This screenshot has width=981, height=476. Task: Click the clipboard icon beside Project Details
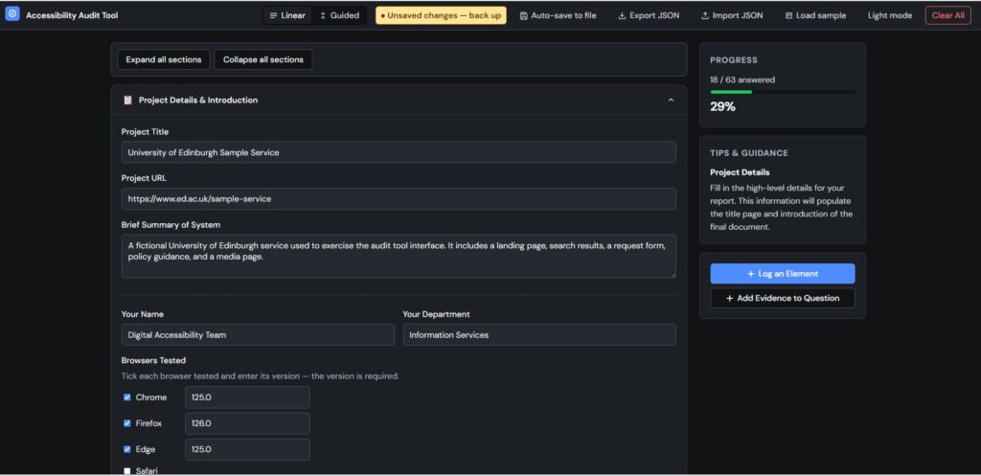pos(127,100)
